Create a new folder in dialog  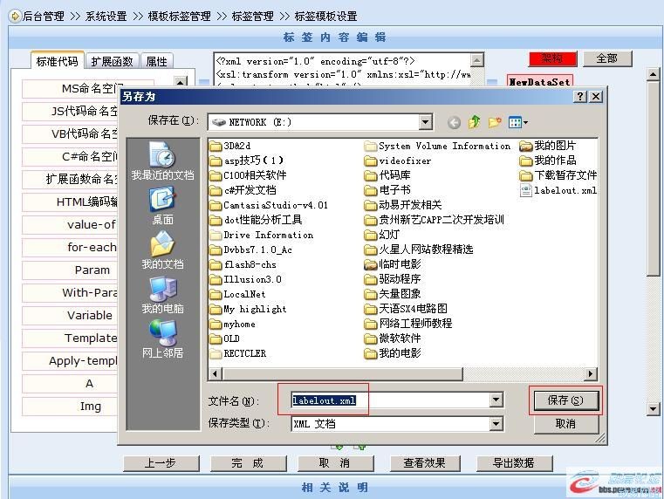click(495, 123)
